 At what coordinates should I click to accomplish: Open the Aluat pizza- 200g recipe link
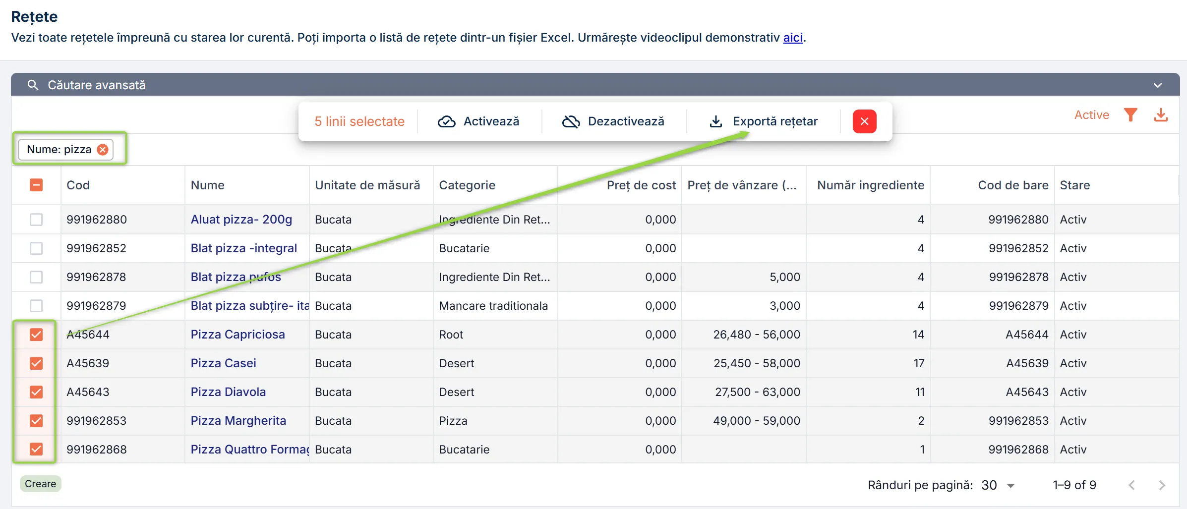(241, 220)
